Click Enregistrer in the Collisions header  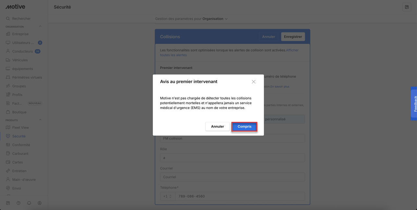[x=293, y=37]
